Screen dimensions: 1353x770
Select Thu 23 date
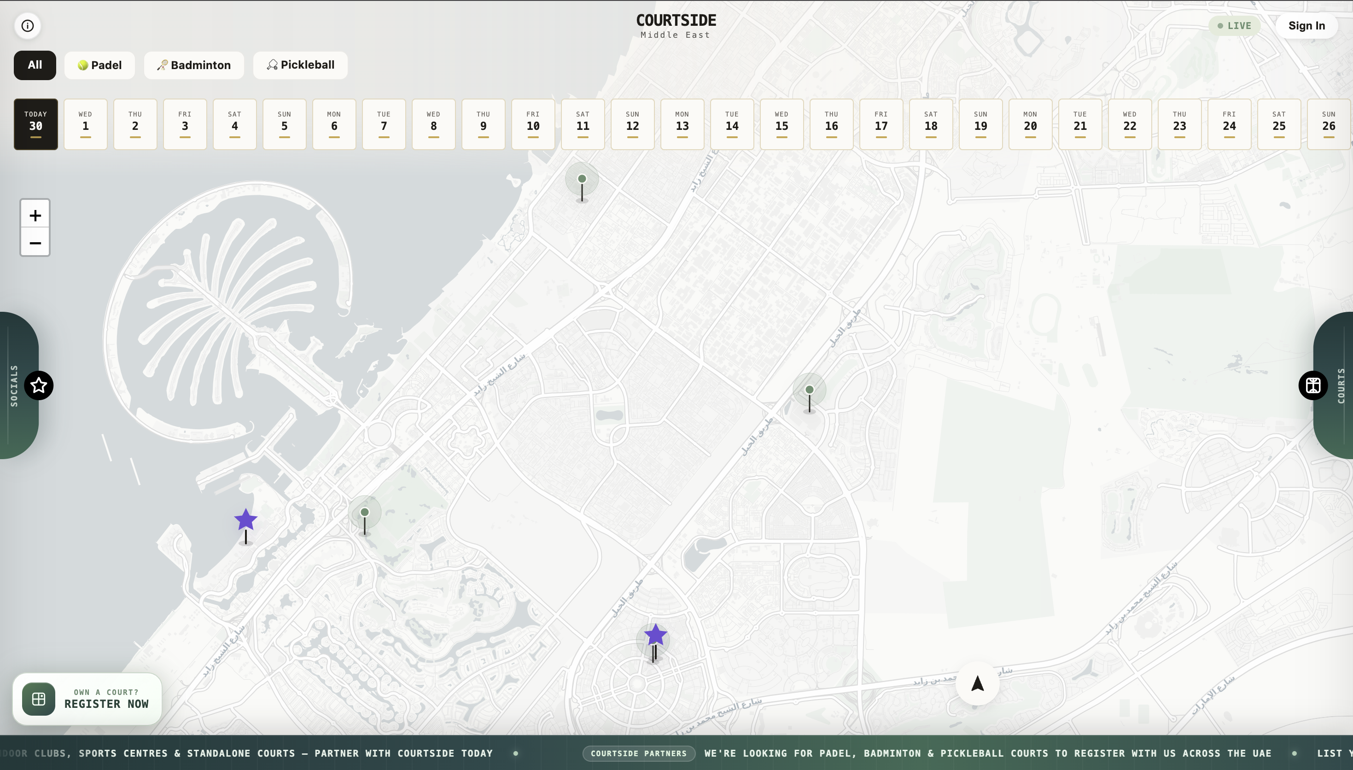click(x=1179, y=124)
